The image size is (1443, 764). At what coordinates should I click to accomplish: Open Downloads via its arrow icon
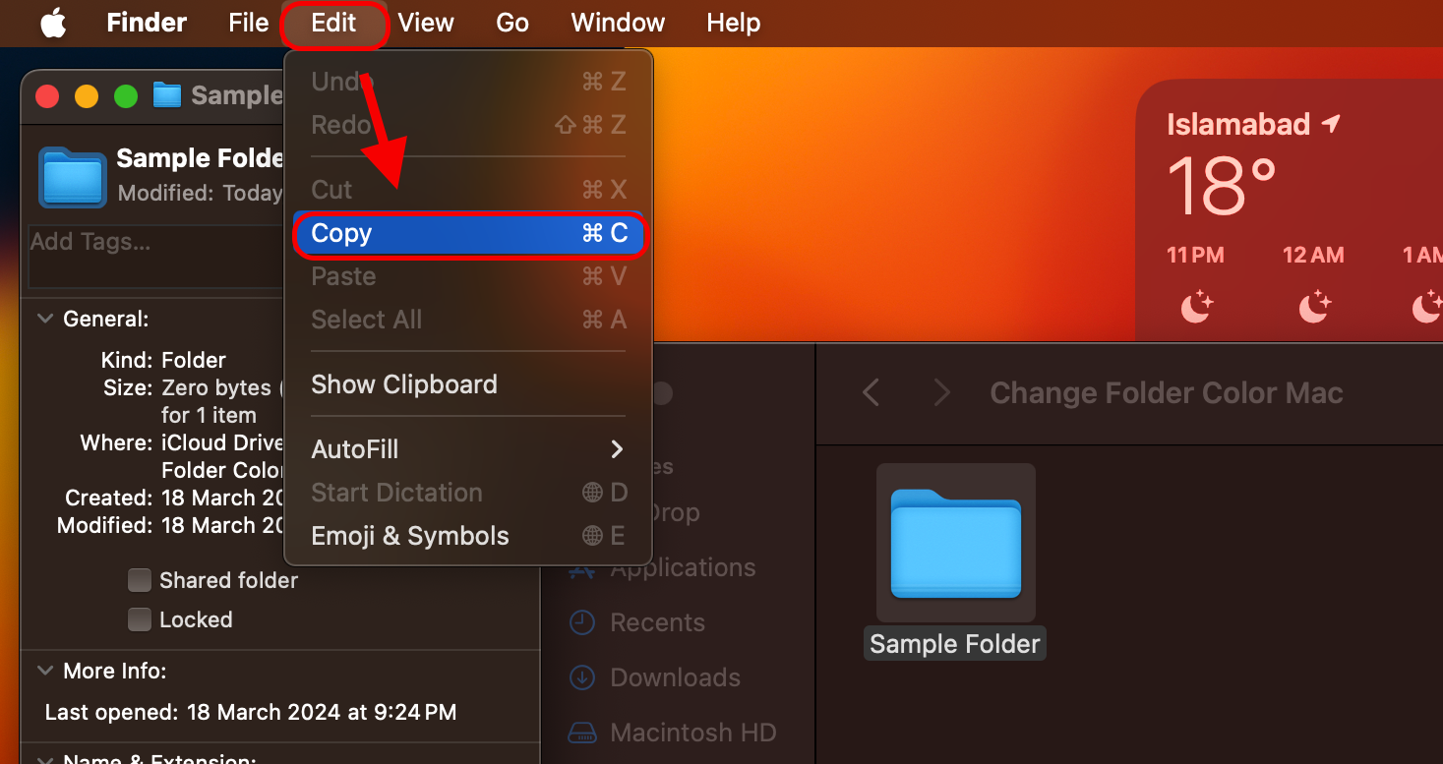pos(583,677)
